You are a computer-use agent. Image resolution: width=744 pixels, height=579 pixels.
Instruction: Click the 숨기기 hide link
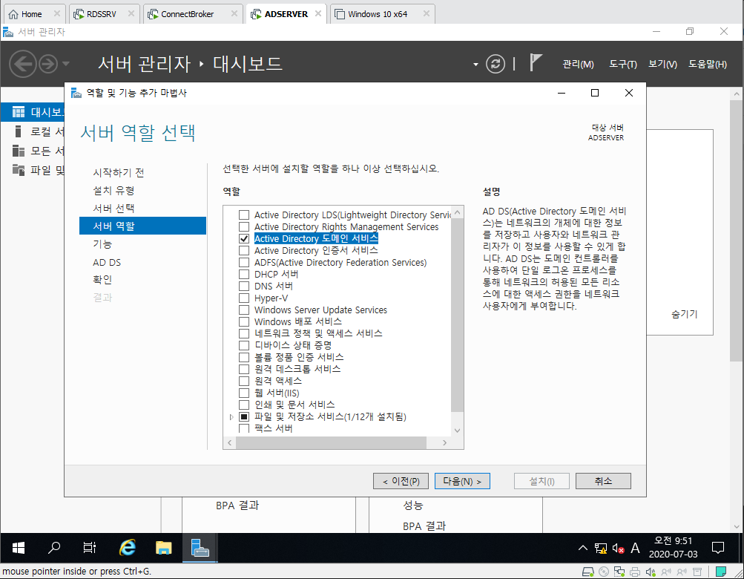pos(684,314)
